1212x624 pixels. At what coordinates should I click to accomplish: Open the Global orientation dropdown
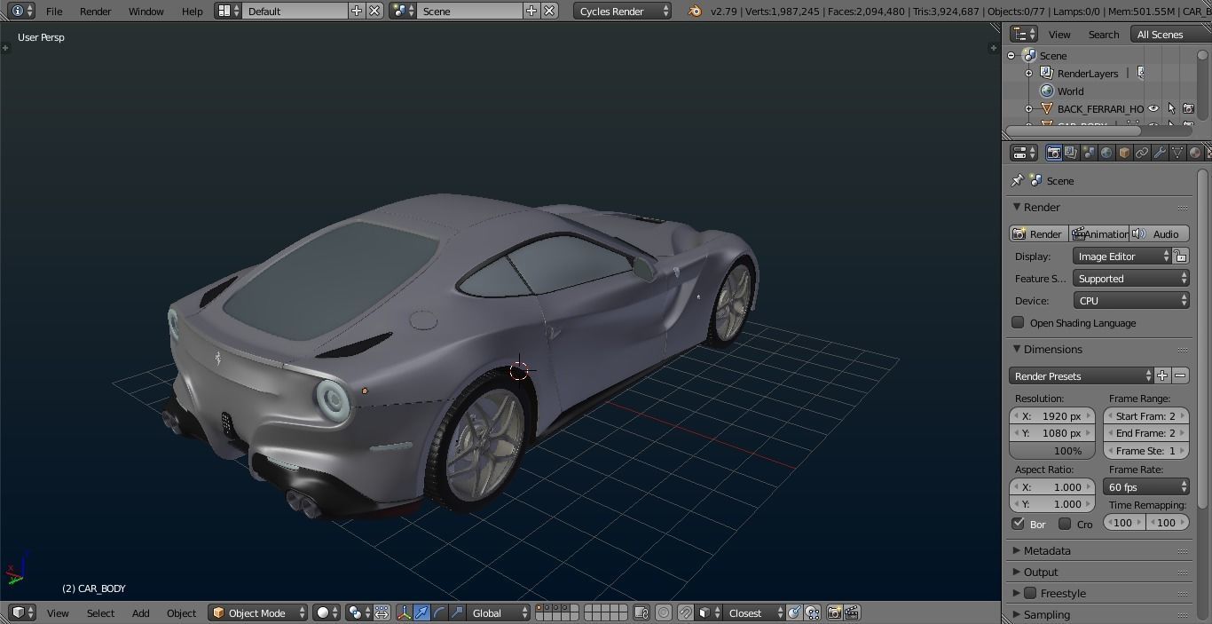click(x=499, y=612)
